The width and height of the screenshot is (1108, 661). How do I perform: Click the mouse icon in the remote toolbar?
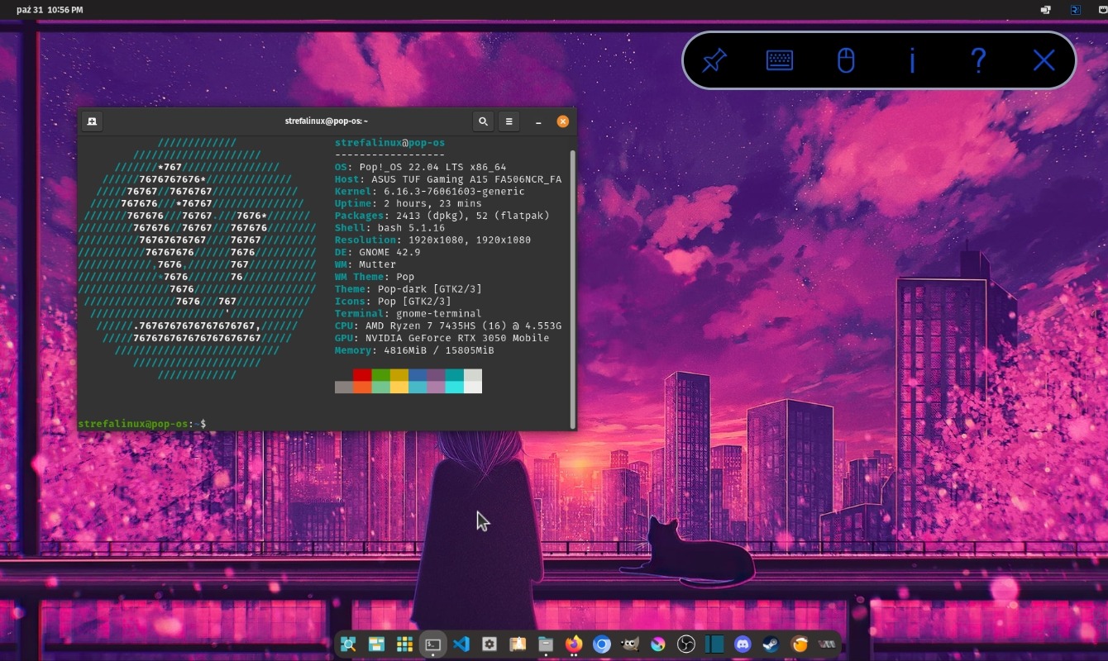[846, 60]
